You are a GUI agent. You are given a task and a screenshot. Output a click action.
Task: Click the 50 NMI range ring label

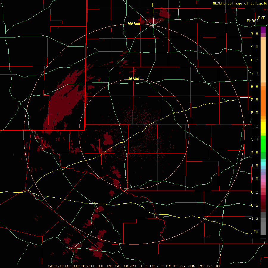pyautogui.click(x=134, y=79)
